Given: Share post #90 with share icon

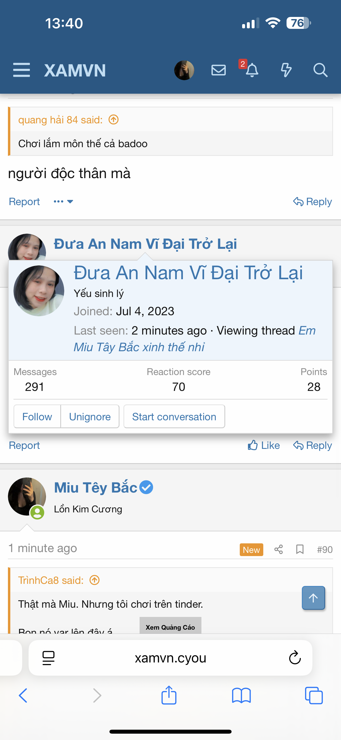Looking at the screenshot, I should click(278, 549).
